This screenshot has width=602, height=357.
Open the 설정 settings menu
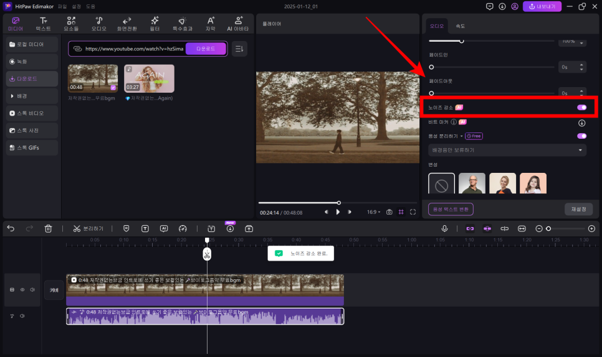pos(77,6)
